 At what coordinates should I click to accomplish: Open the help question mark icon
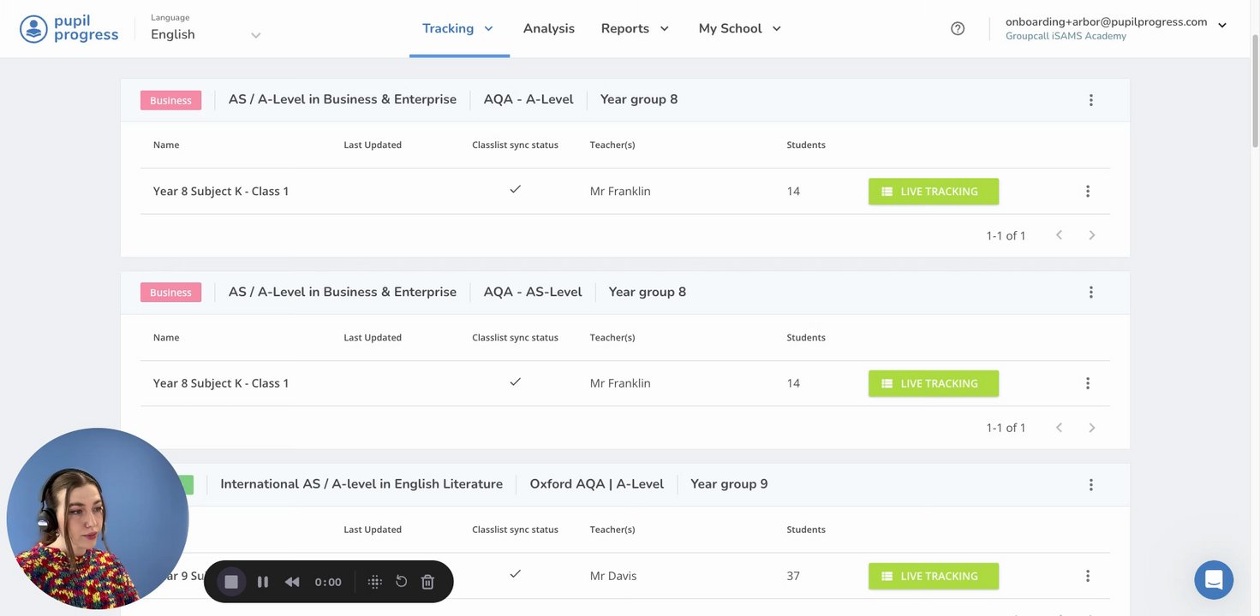[958, 28]
